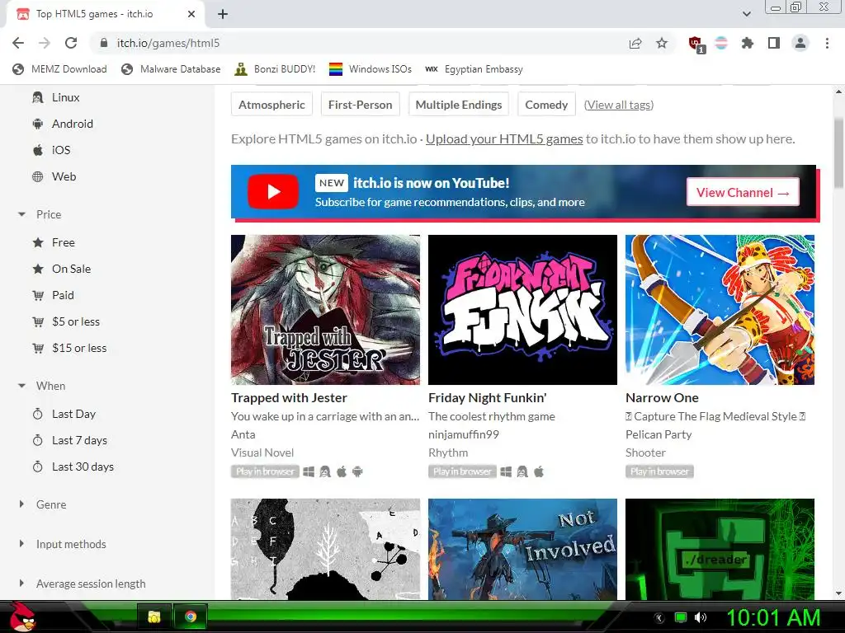Open the Pelican Party author link
The width and height of the screenshot is (845, 633).
[x=659, y=434]
